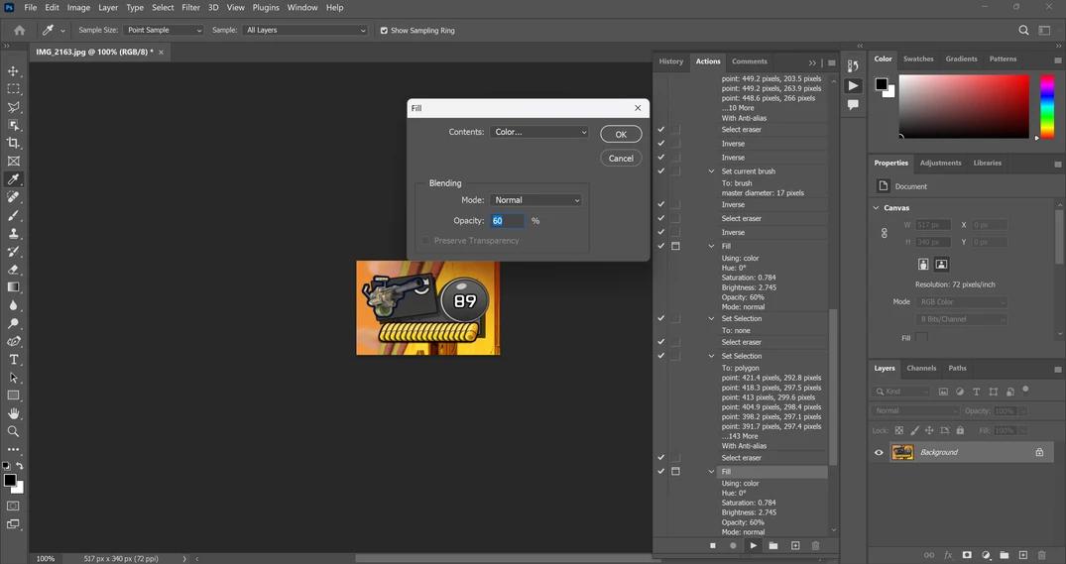
Task: Open the Contents dropdown in Fill dialog
Action: click(539, 132)
